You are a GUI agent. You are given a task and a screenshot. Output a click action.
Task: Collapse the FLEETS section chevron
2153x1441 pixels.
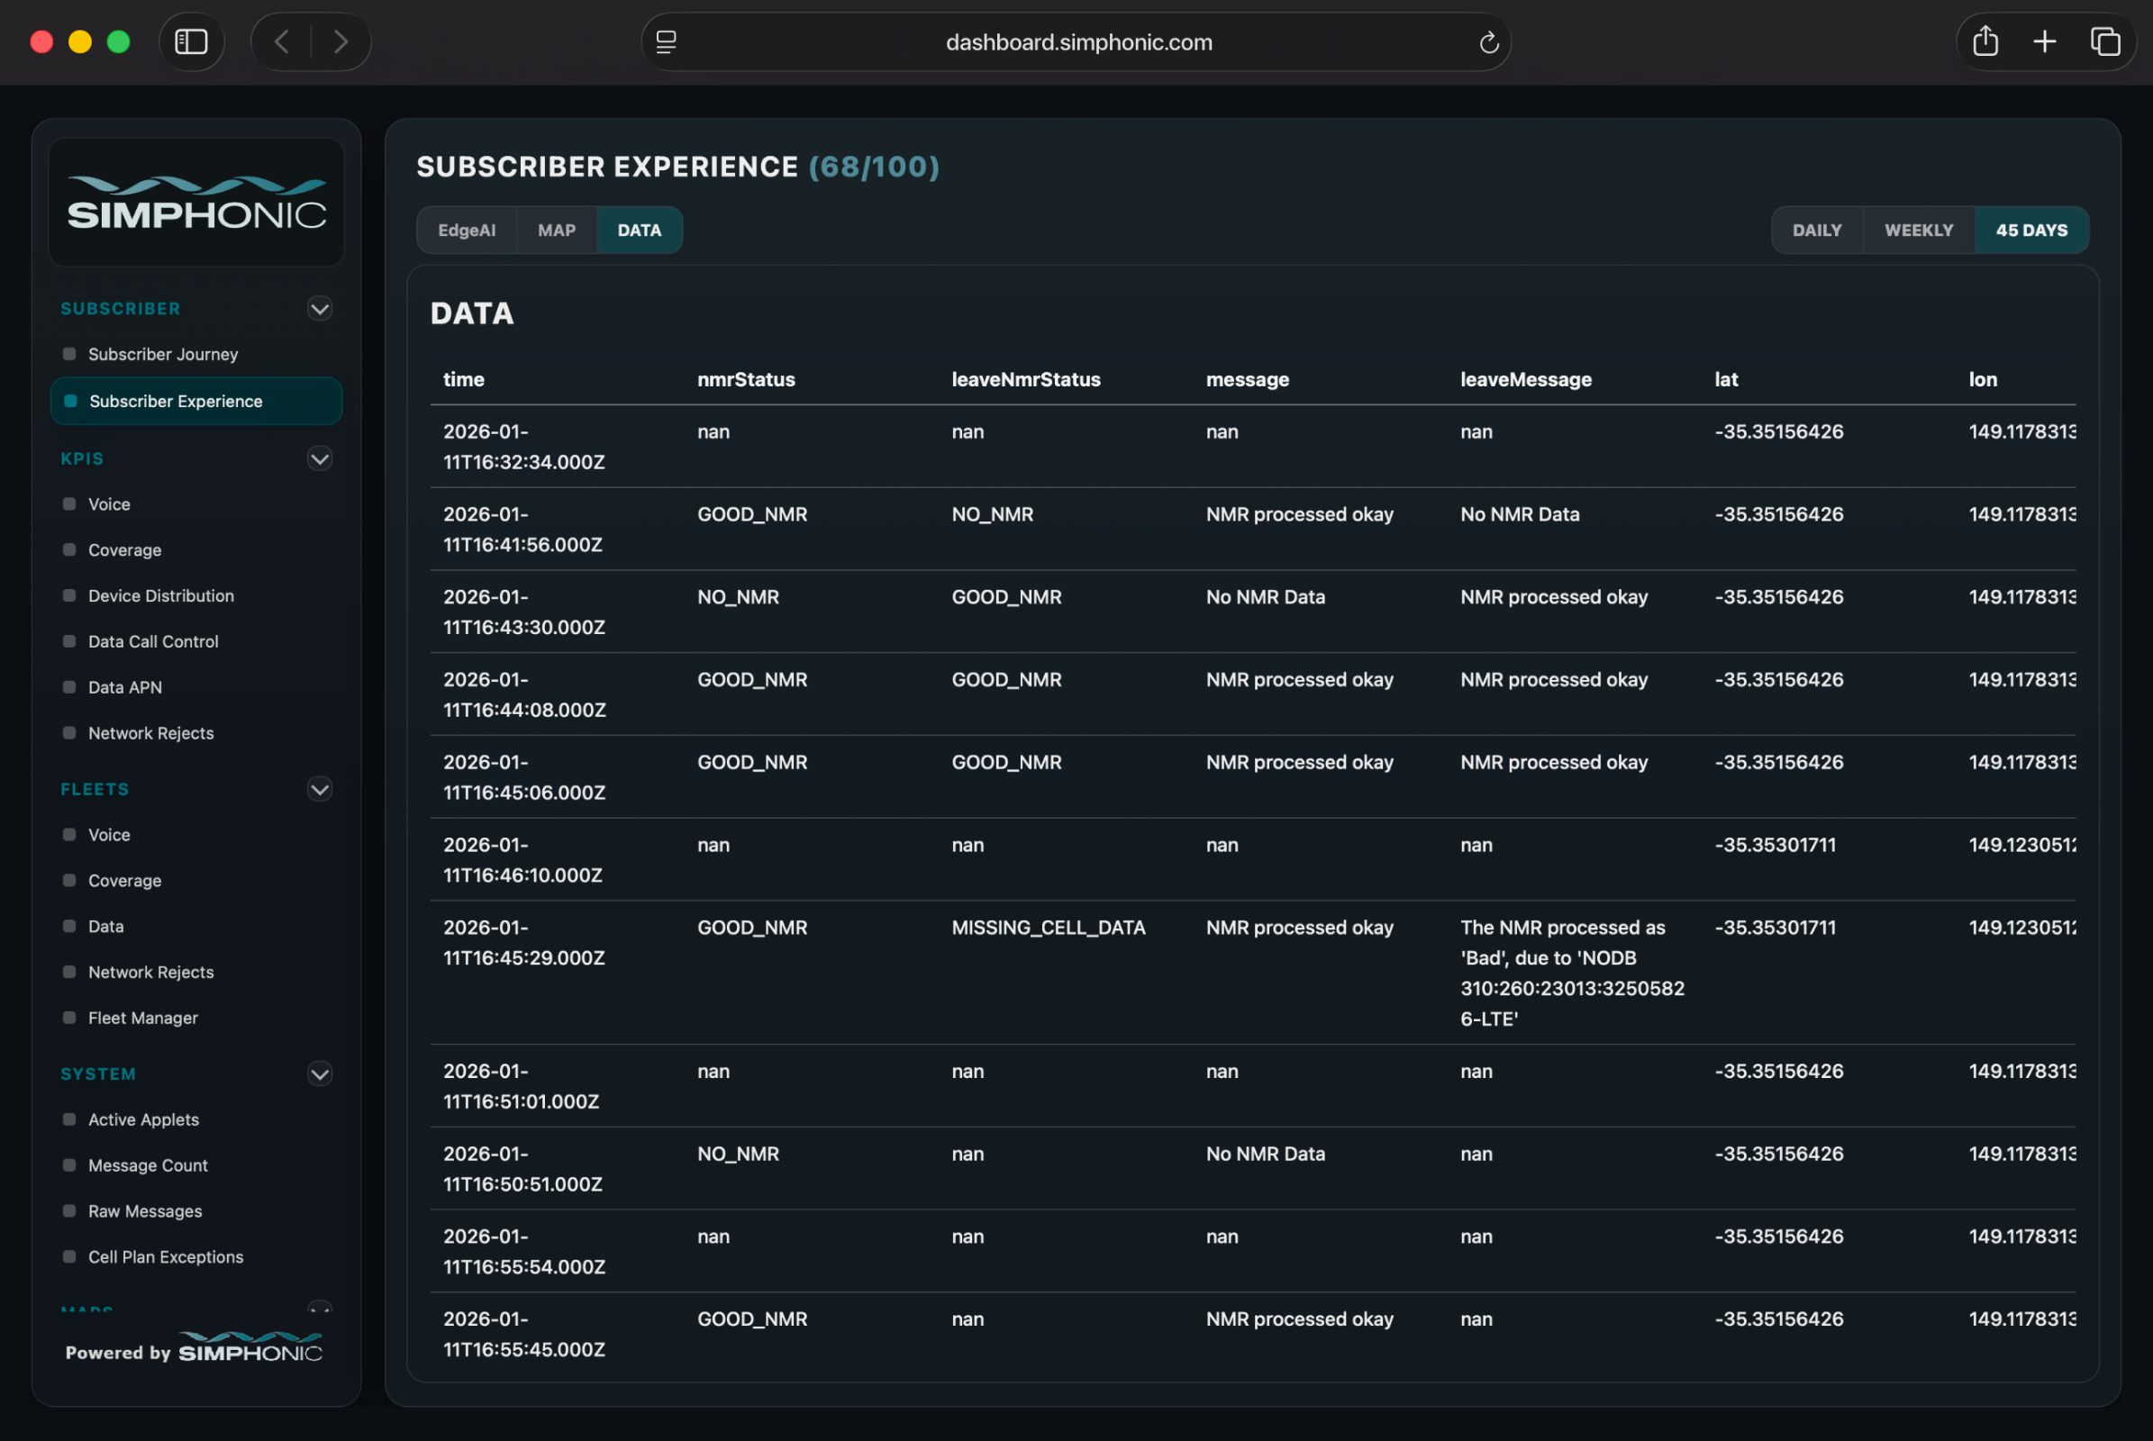[x=319, y=790]
